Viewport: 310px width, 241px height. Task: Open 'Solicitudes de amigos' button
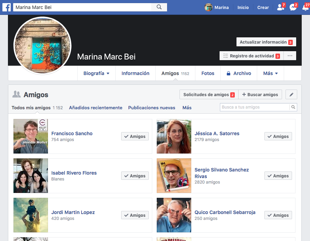[x=209, y=94]
